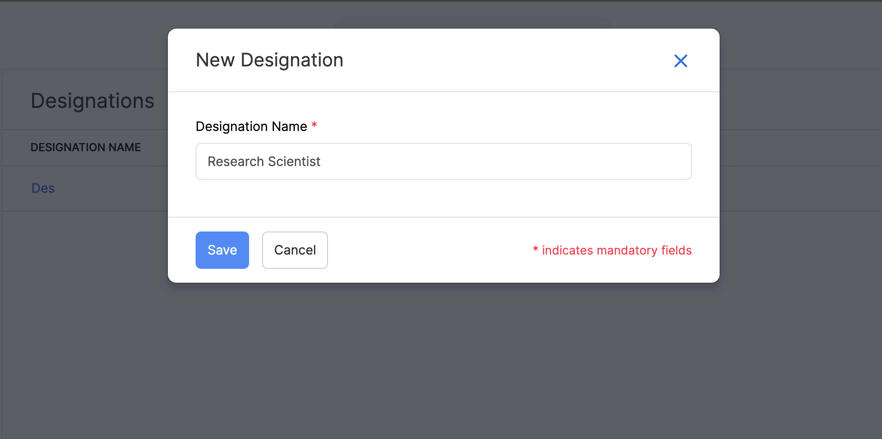Viewport: 882px width, 439px height.
Task: Focus the Designation Name text field
Action: [443, 161]
